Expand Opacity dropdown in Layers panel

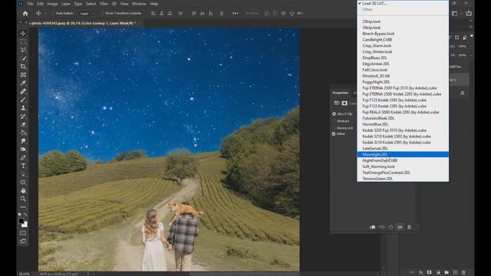[470, 46]
